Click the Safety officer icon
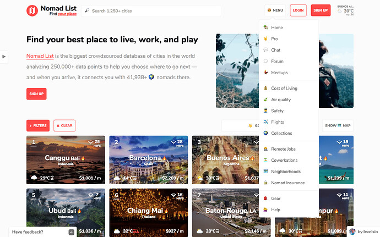Viewport: 380px width, 237px height. point(265,111)
